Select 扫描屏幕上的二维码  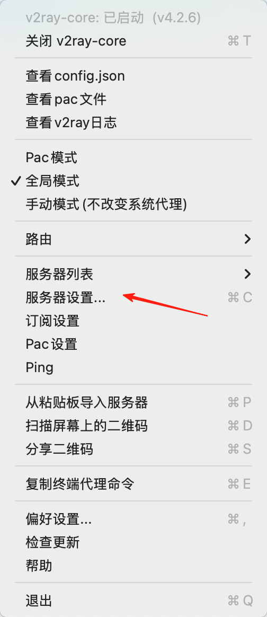(133, 425)
